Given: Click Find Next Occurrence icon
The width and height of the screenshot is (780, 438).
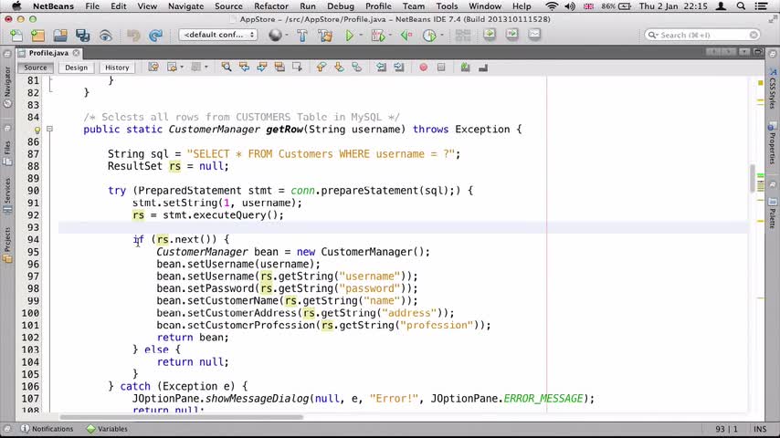Looking at the screenshot, I should click(x=261, y=68).
